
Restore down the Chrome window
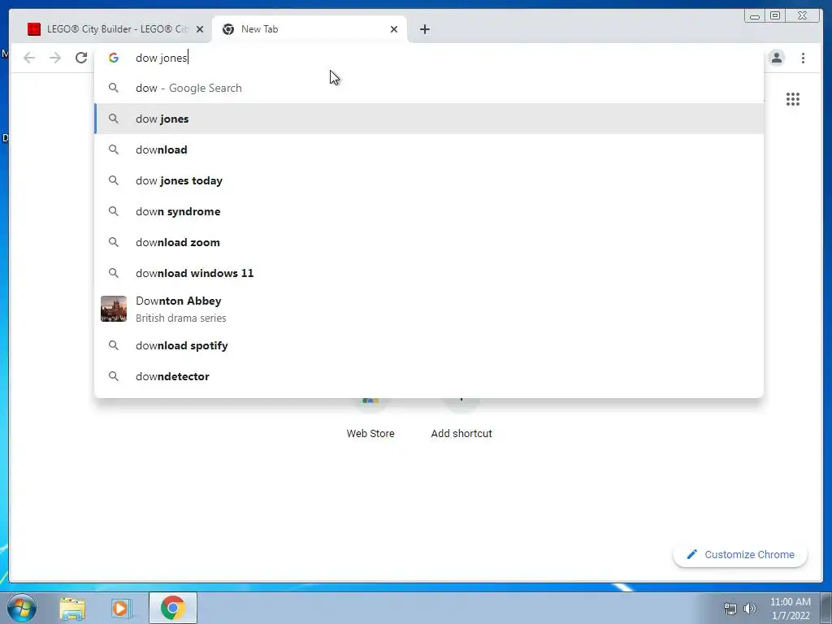(x=775, y=16)
